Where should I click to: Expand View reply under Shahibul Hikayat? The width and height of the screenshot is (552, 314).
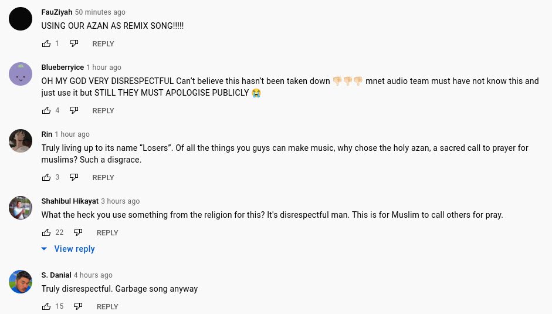pos(68,249)
